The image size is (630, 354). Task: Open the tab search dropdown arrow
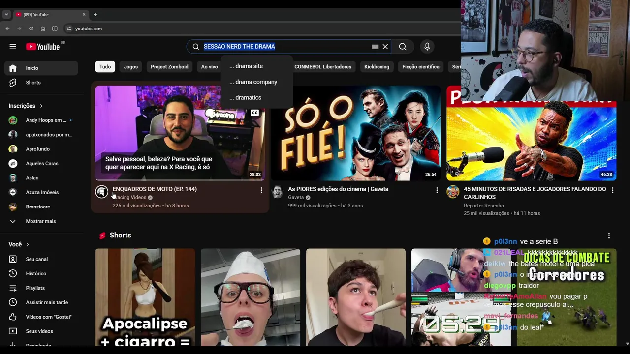(x=6, y=15)
